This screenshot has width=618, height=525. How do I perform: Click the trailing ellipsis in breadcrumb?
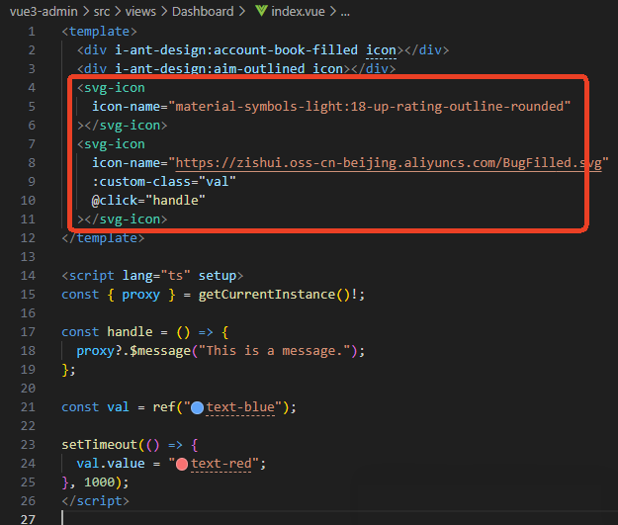(x=344, y=12)
